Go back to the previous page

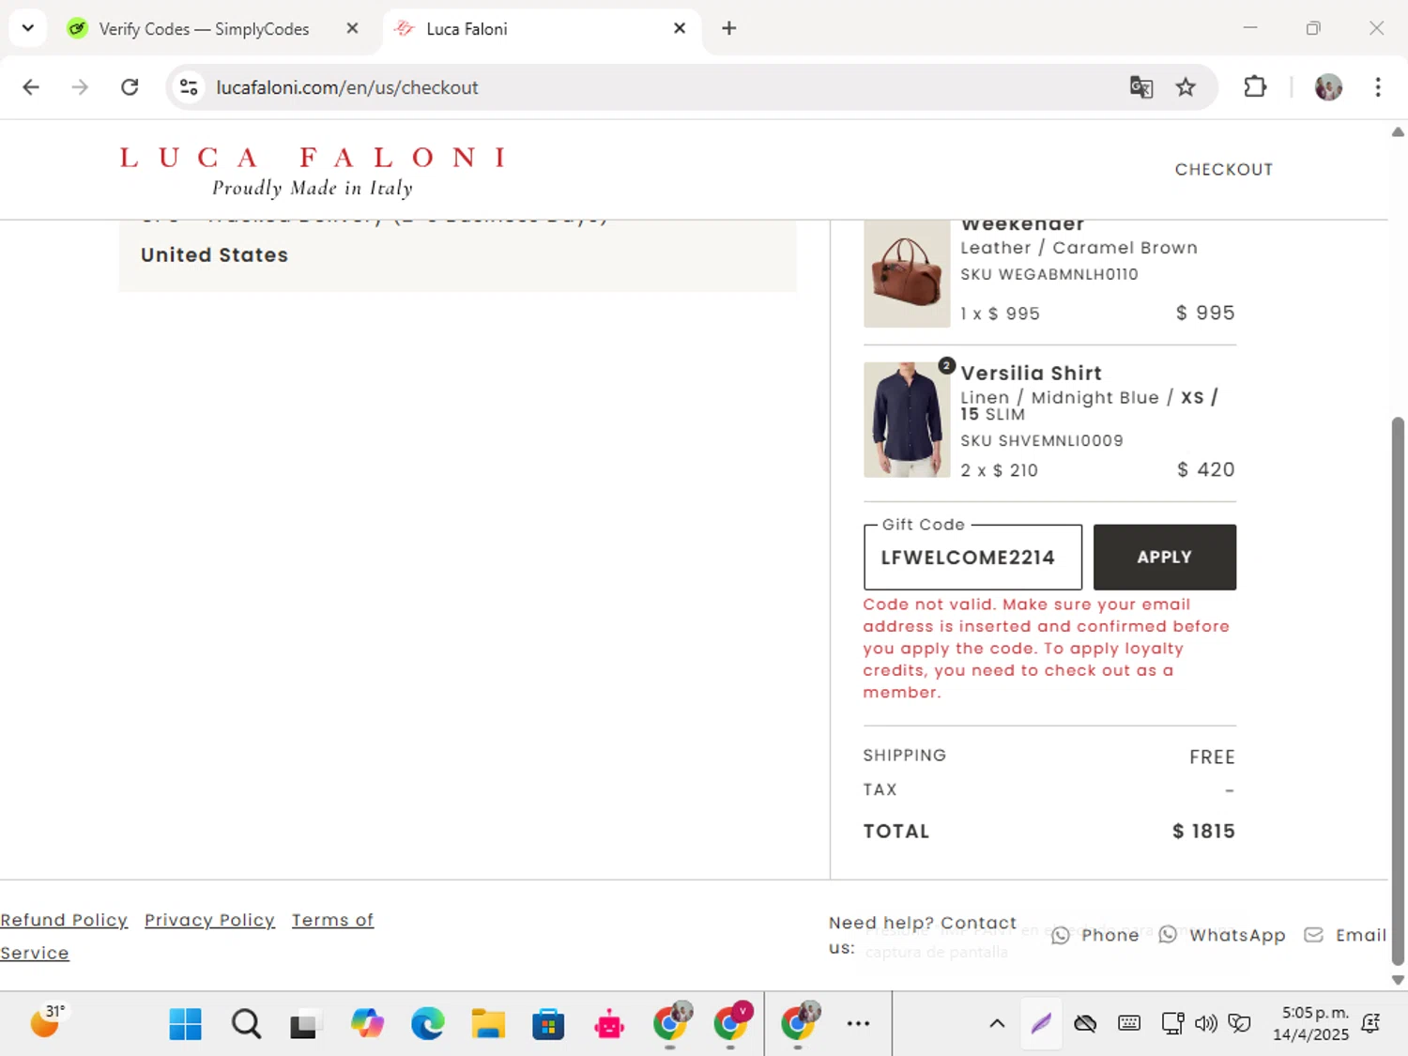(31, 87)
